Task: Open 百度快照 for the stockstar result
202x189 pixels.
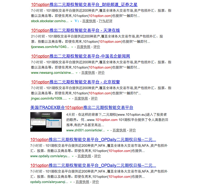Action: 89,21
